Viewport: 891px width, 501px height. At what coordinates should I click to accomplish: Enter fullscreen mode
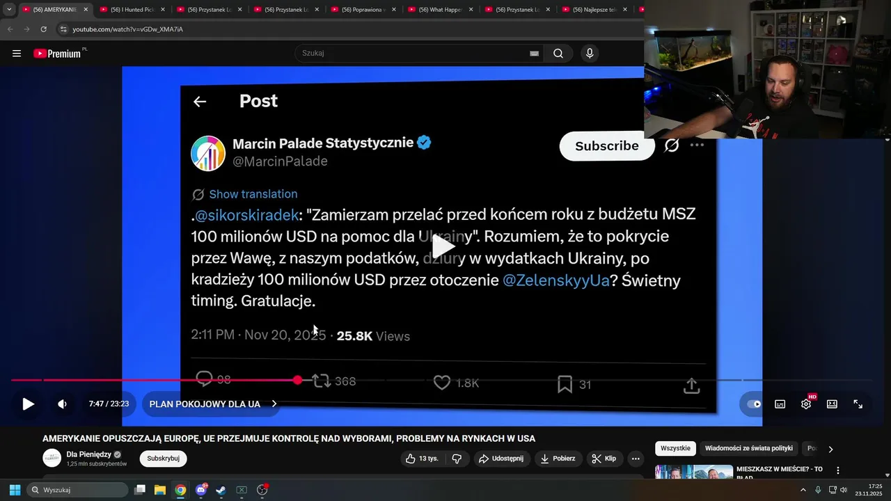point(858,404)
